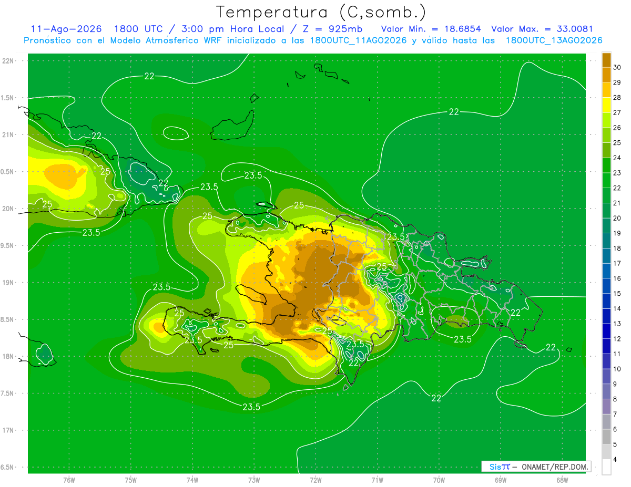Screen dimensions: 631x487
Task: Click the "30" colorbar value label
Action: tap(617, 67)
